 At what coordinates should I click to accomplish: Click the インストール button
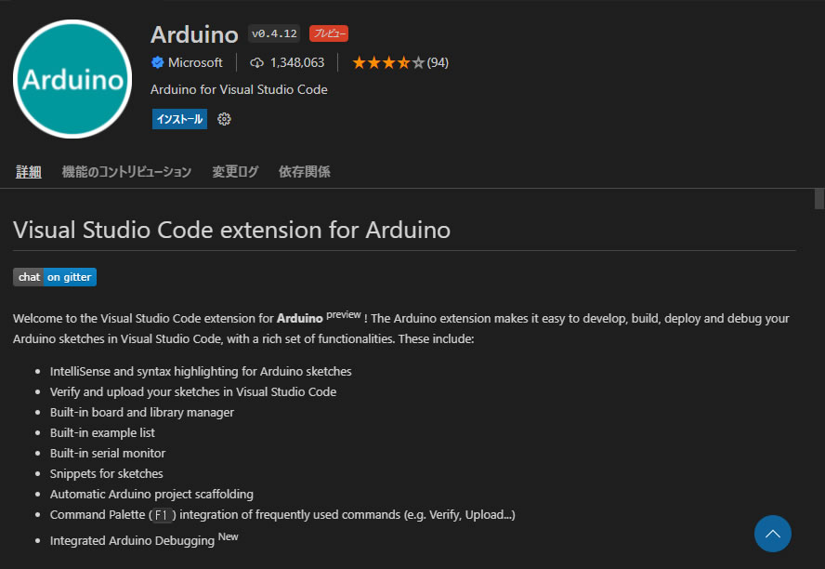click(179, 119)
